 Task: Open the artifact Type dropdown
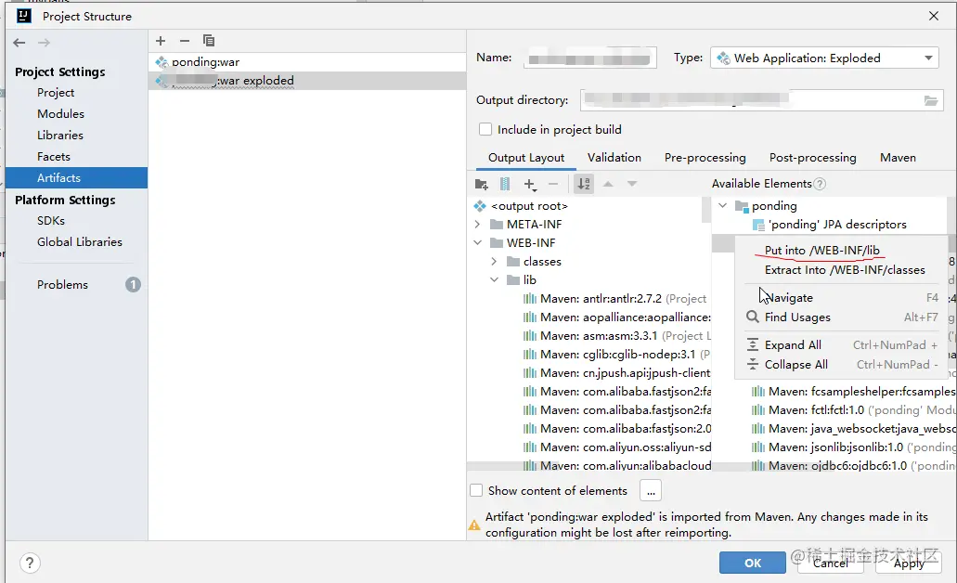tap(824, 58)
